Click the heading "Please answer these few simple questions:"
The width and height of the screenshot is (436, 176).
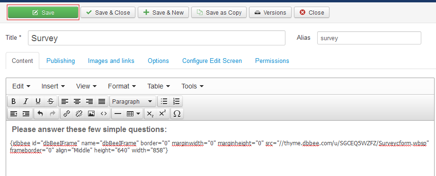pyautogui.click(x=89, y=130)
